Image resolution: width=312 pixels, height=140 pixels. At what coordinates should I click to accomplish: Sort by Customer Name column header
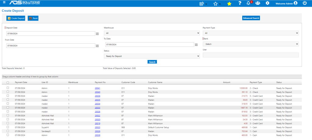[155, 82]
